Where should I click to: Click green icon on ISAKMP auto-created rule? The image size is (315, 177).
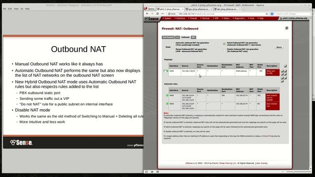[x=167, y=95]
